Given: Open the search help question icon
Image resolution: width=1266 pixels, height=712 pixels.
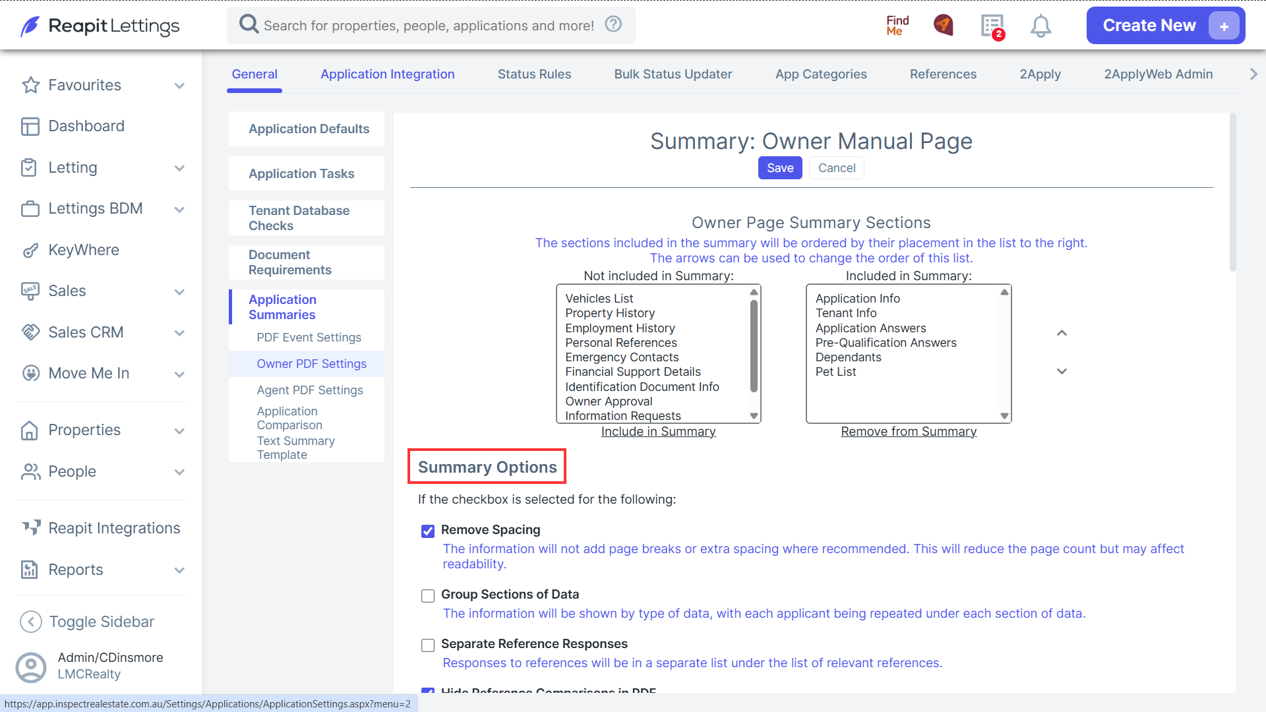Looking at the screenshot, I should point(613,24).
